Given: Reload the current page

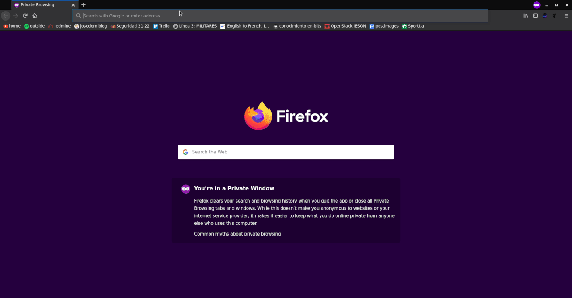Looking at the screenshot, I should click(25, 16).
